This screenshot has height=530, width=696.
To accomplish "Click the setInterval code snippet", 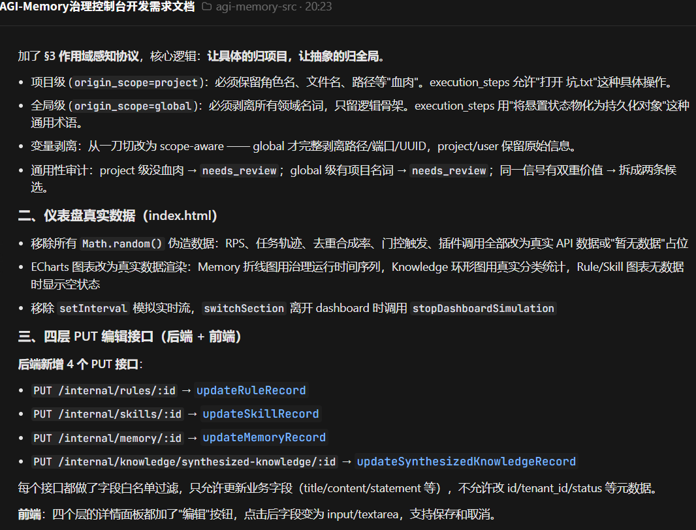I will [93, 308].
